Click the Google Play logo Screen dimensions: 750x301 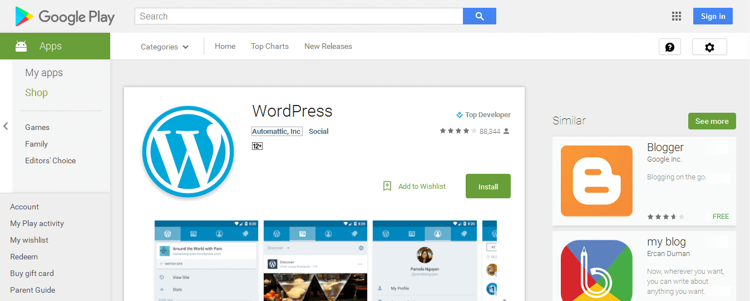(65, 17)
